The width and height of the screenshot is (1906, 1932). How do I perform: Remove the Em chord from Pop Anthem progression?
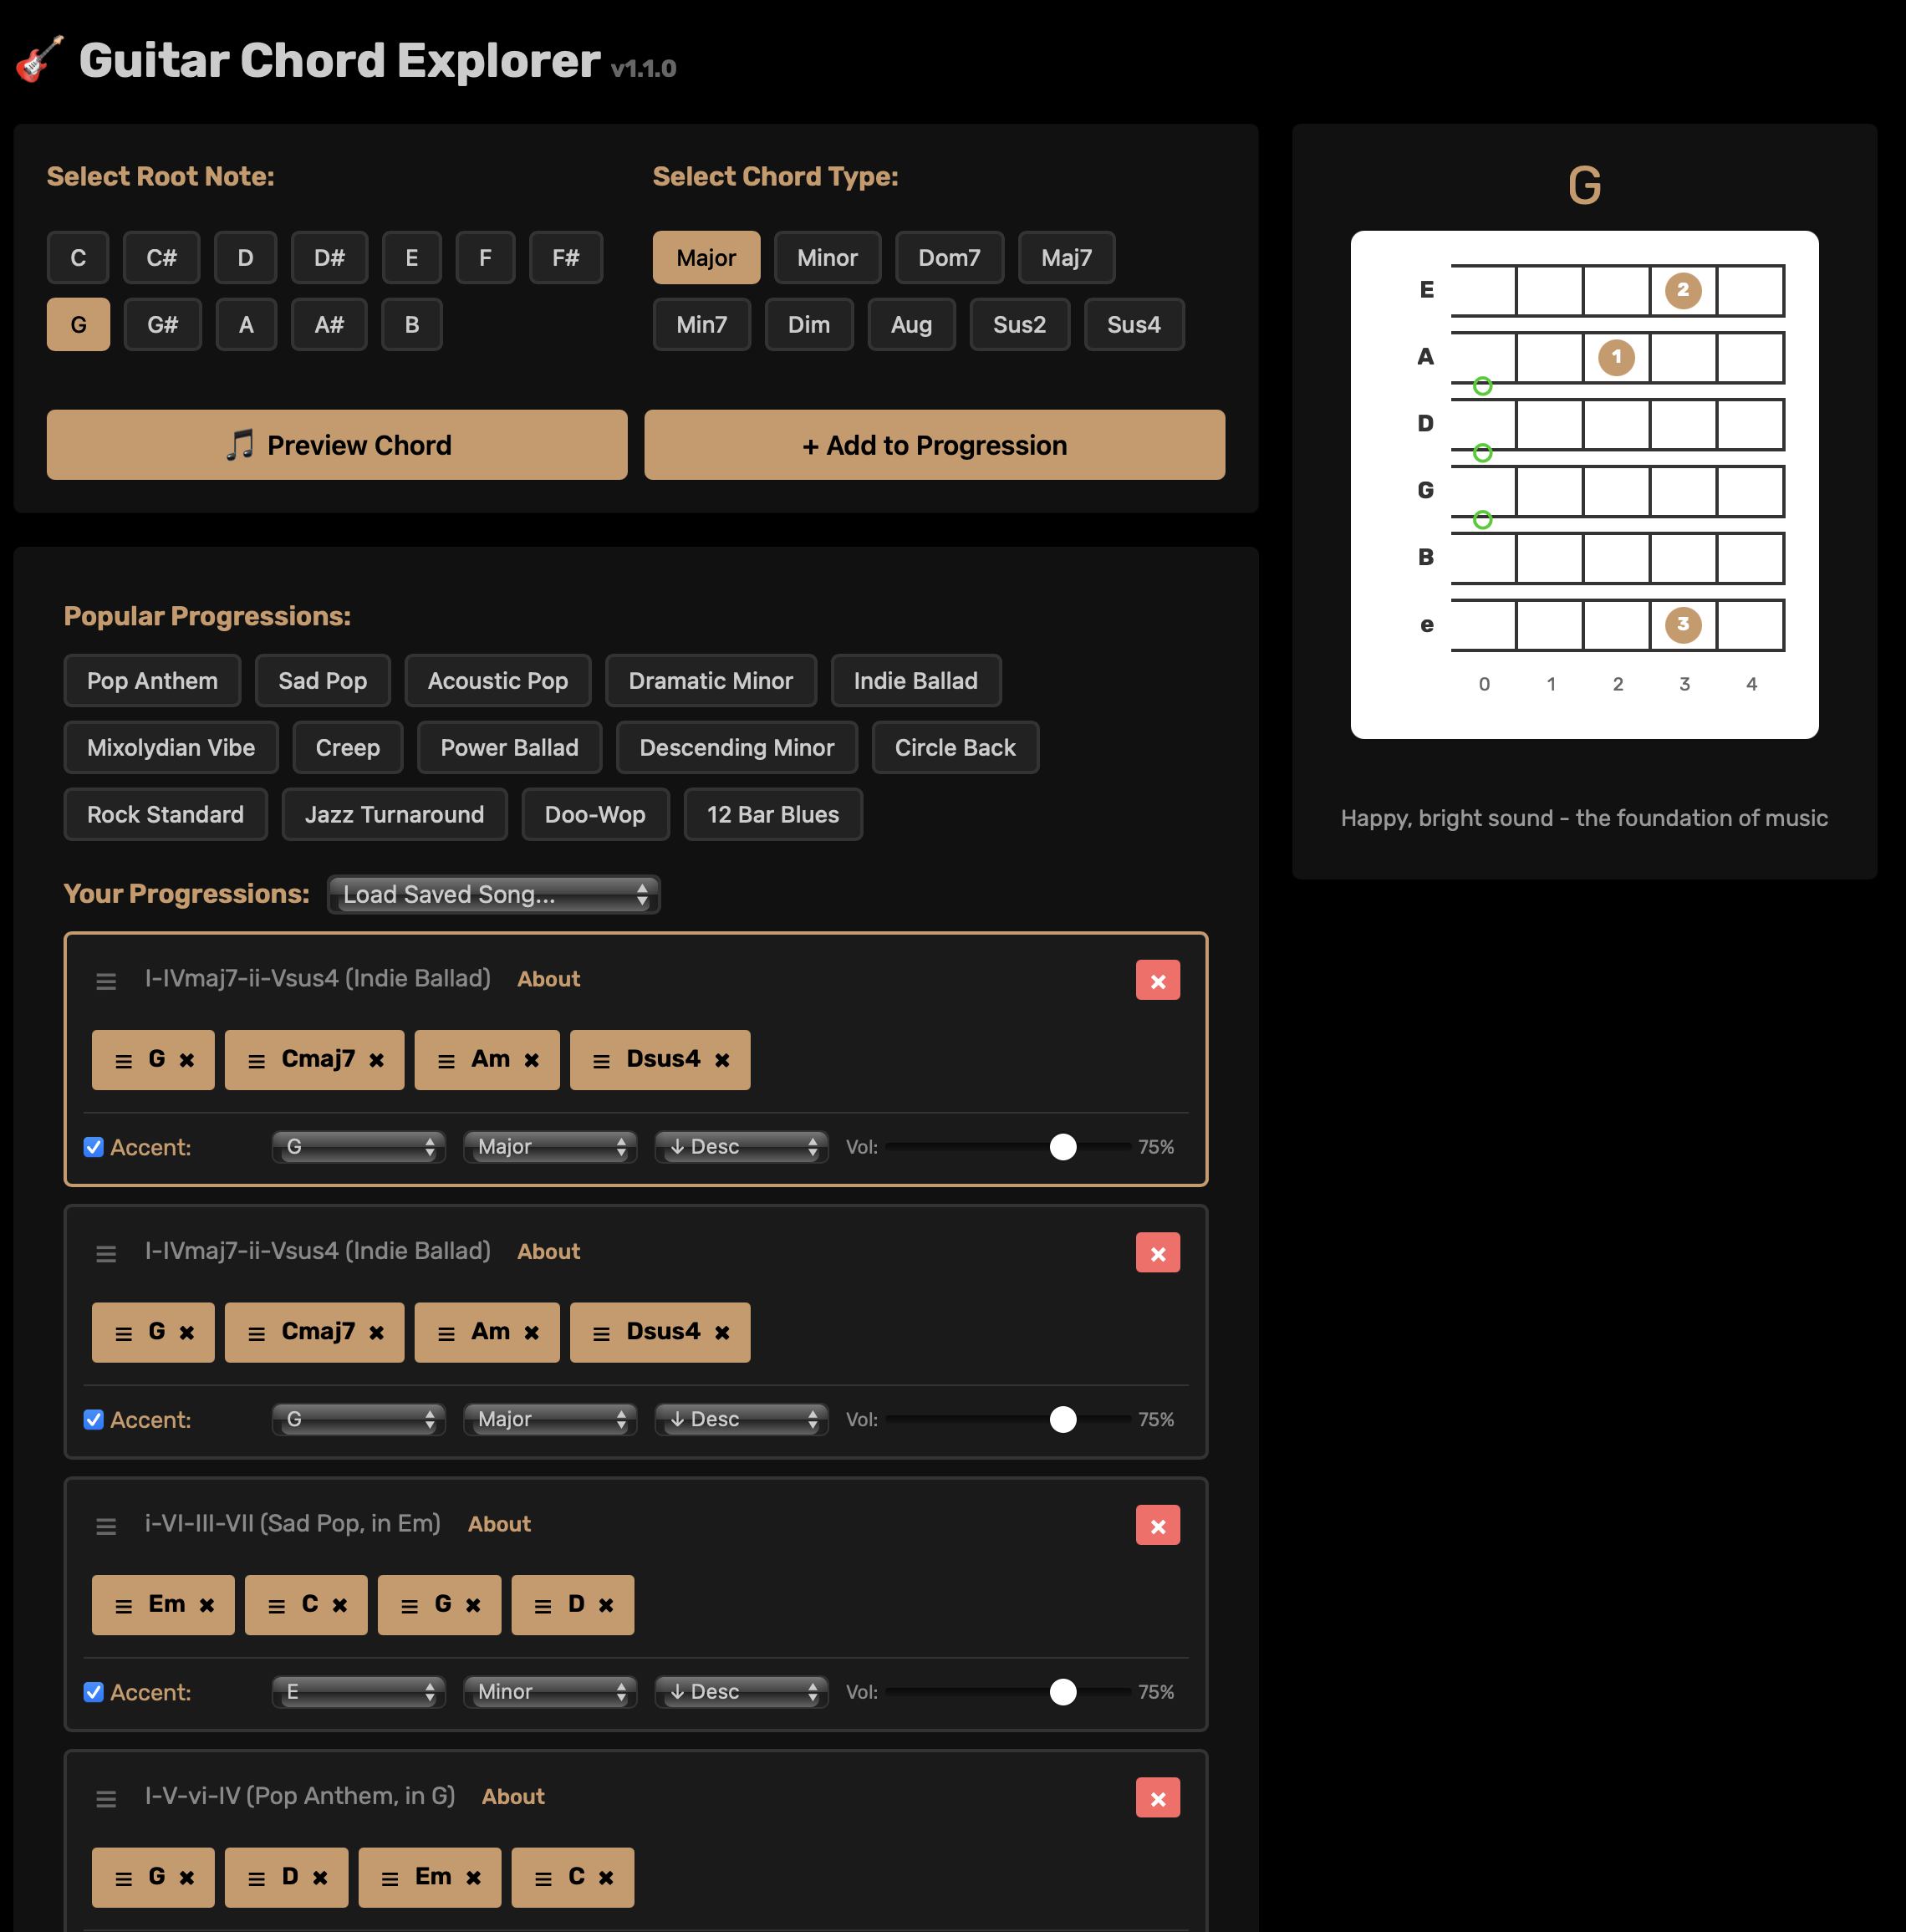click(473, 1877)
